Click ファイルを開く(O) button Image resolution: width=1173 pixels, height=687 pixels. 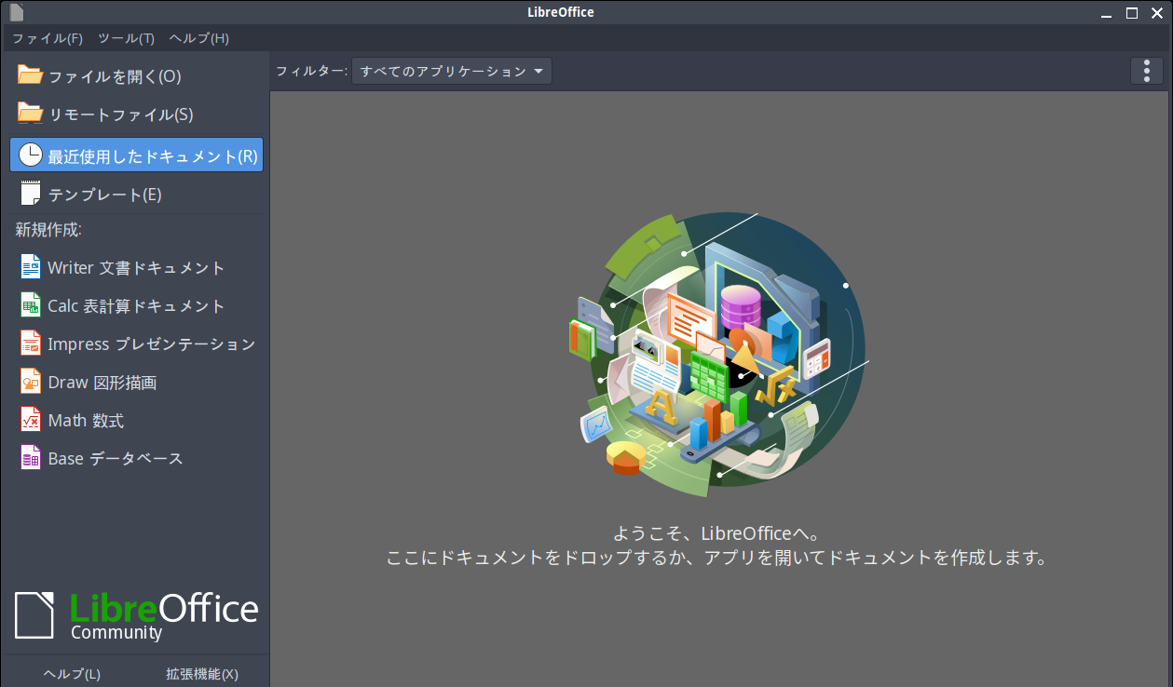(136, 76)
